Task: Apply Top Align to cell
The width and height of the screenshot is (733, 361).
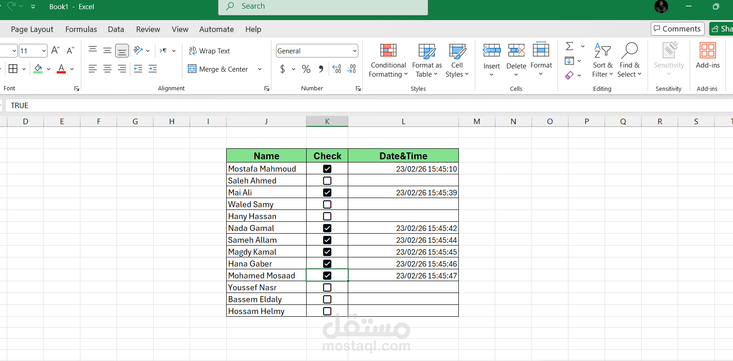Action: coord(93,50)
